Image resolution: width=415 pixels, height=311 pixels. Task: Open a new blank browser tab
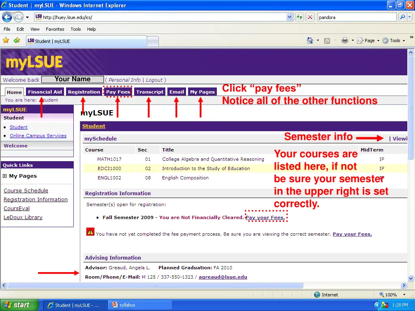[x=153, y=42]
